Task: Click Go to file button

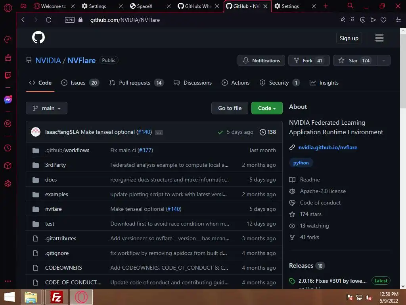Action: [230, 108]
